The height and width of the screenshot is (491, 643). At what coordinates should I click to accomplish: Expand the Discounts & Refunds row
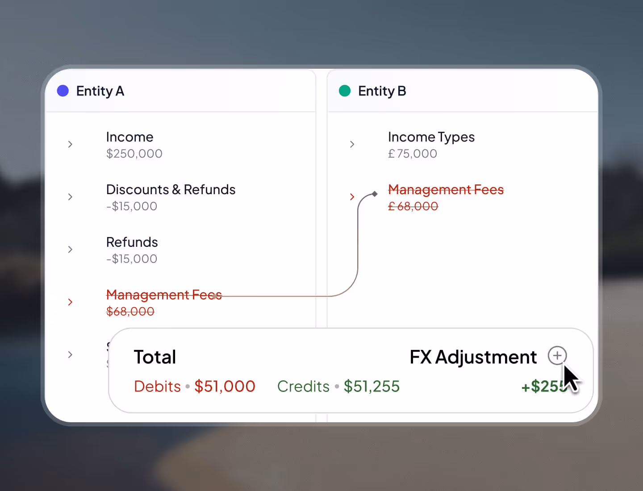coord(70,197)
